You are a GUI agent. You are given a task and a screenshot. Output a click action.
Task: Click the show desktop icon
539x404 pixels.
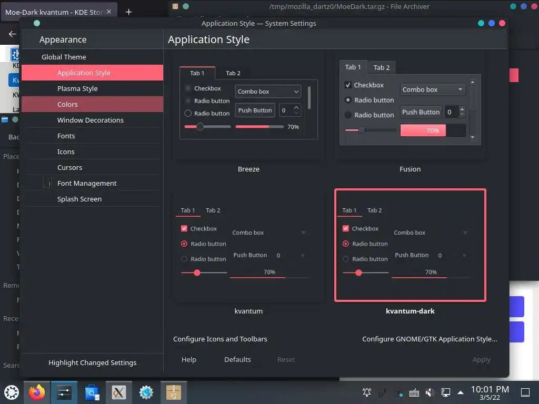(525, 392)
